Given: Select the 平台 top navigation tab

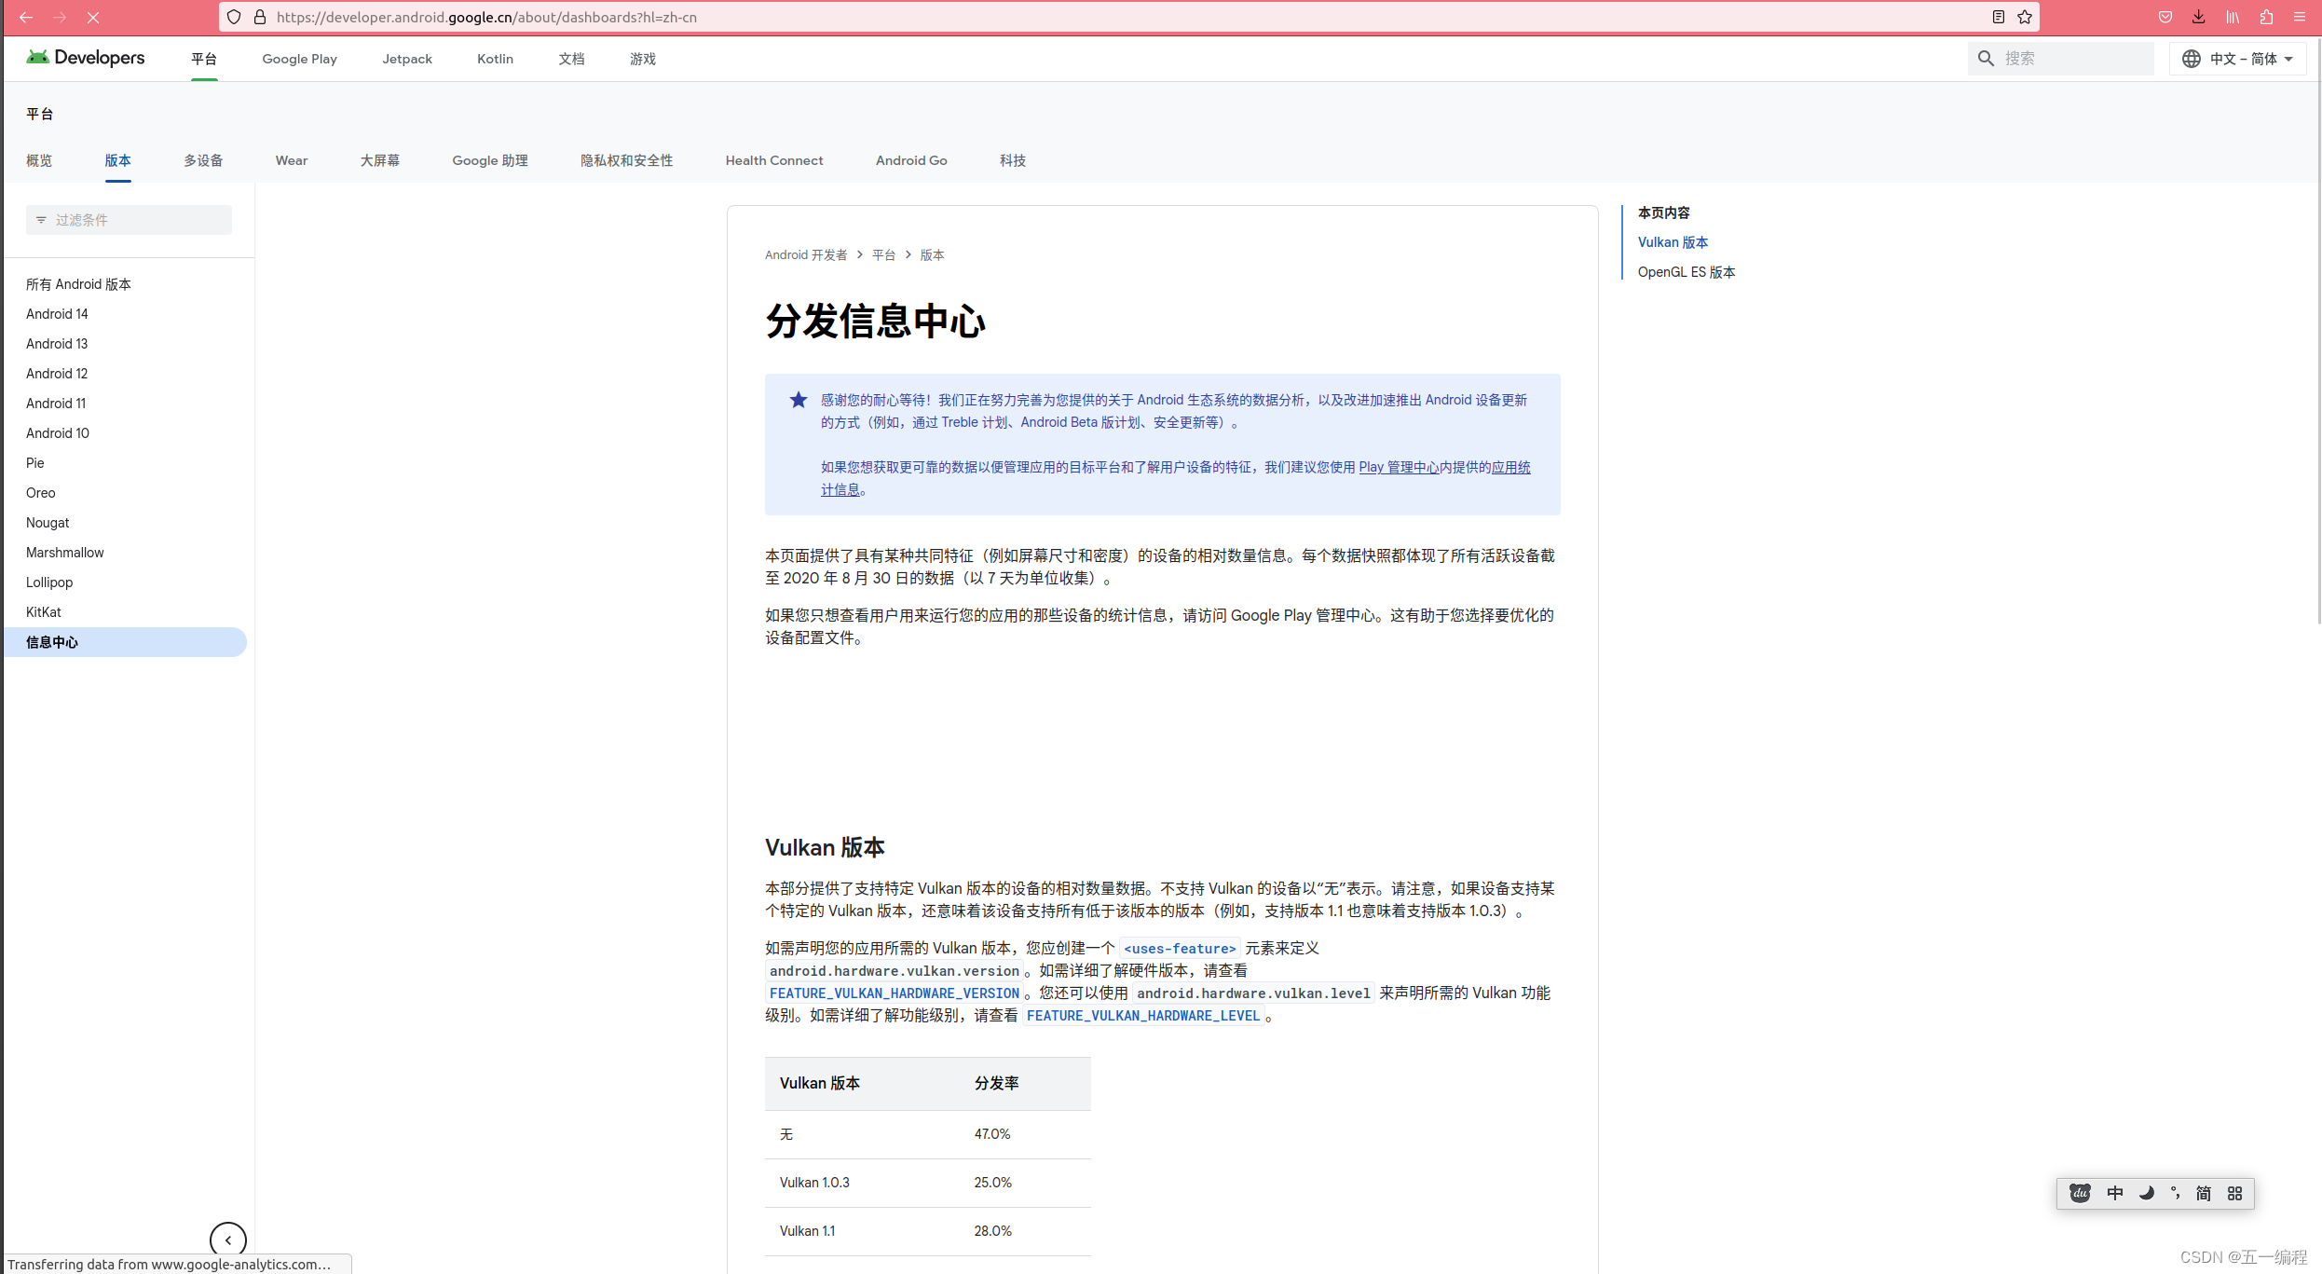Looking at the screenshot, I should pyautogui.click(x=204, y=59).
